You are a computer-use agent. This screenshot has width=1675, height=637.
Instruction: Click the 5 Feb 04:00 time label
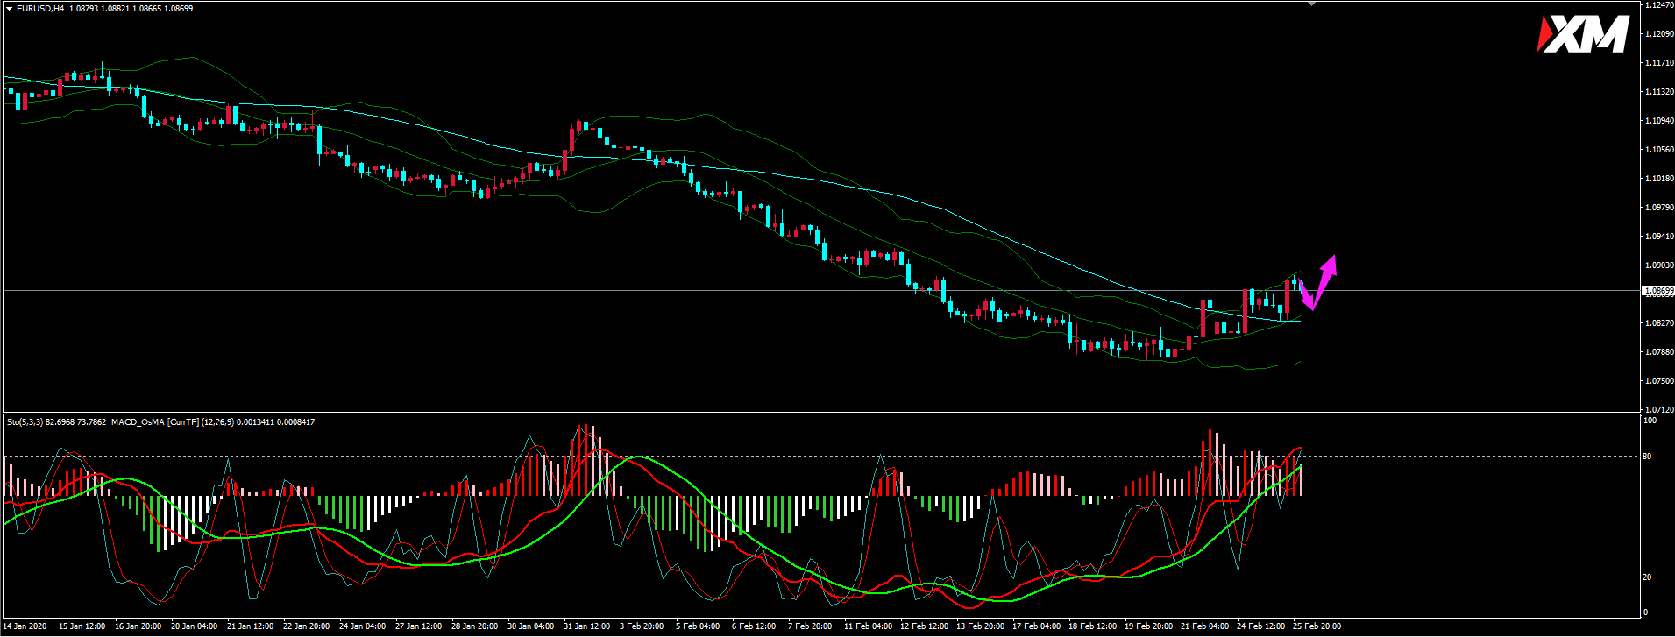pos(698,626)
